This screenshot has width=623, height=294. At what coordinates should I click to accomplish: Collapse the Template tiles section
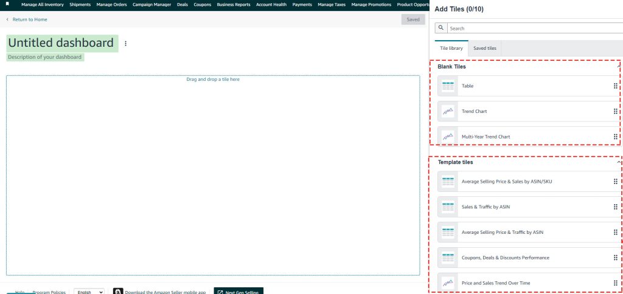coord(619,163)
